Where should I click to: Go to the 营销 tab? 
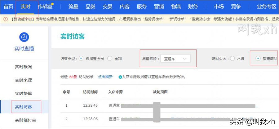(x=159, y=7)
